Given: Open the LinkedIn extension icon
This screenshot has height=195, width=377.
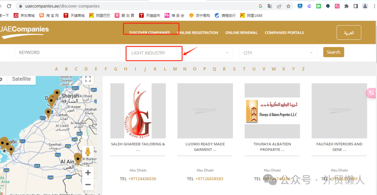Looking at the screenshot, I should pos(300,6).
